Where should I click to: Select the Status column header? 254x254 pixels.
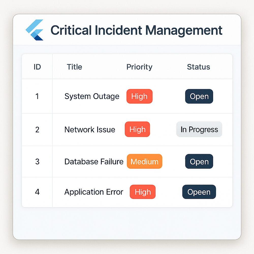198,67
